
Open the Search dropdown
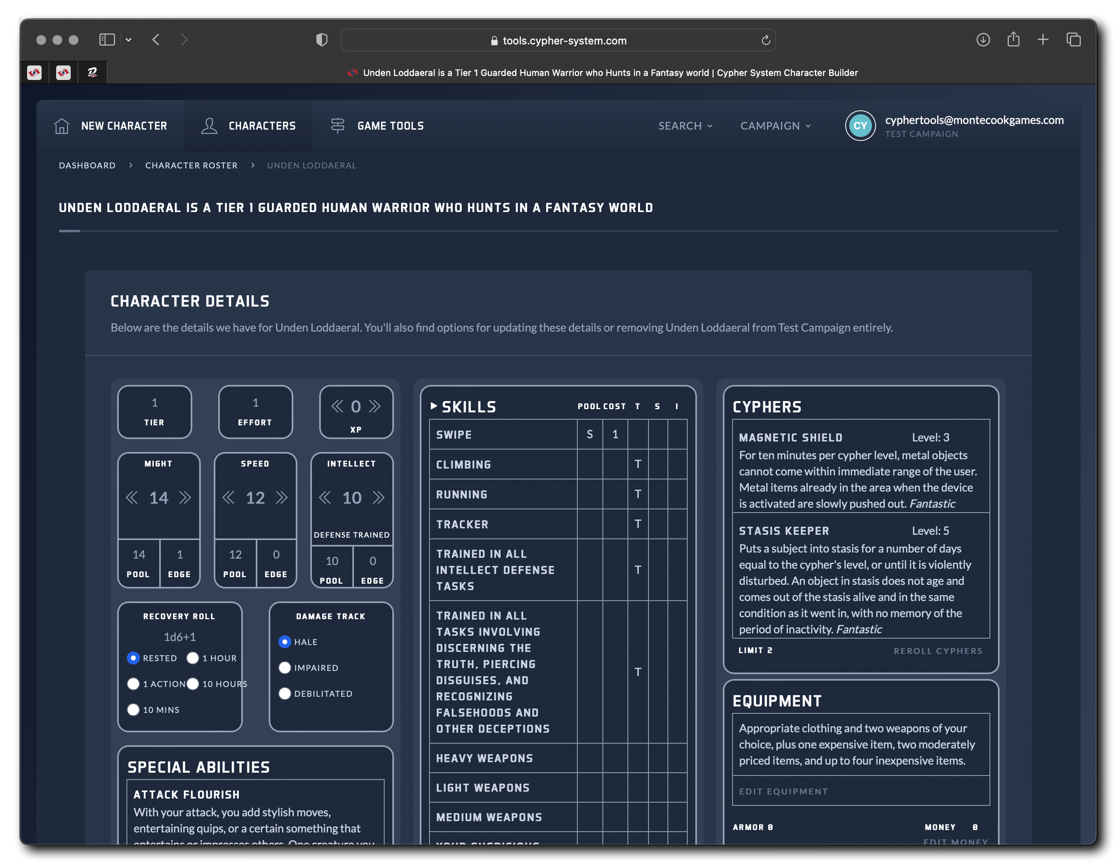coord(685,126)
